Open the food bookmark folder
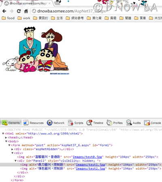Image resolution: width=162 pixels, height=182 pixels. (x=8, y=18)
